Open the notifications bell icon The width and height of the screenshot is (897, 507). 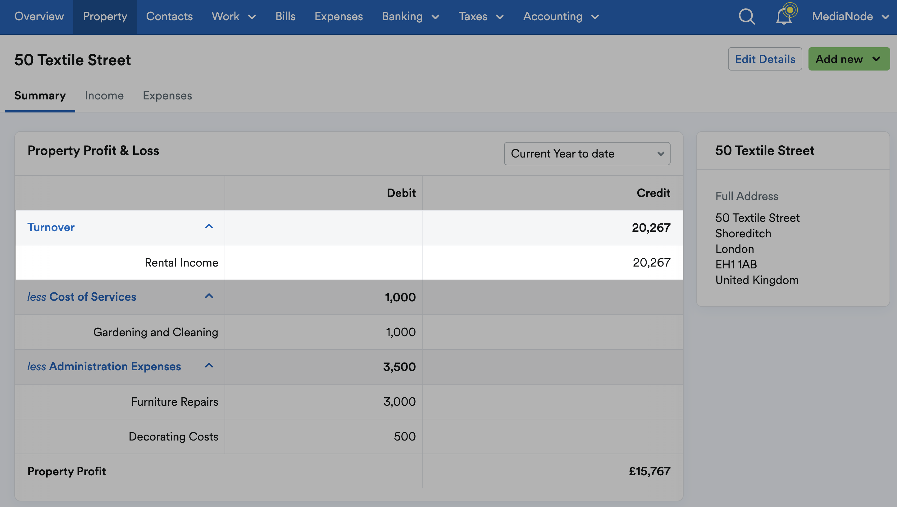point(784,16)
